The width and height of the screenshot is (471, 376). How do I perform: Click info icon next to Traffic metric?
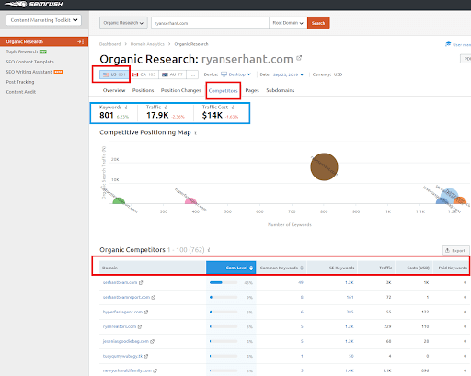pos(166,108)
